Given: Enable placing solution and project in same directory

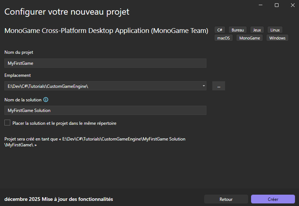Looking at the screenshot, I should pos(7,123).
